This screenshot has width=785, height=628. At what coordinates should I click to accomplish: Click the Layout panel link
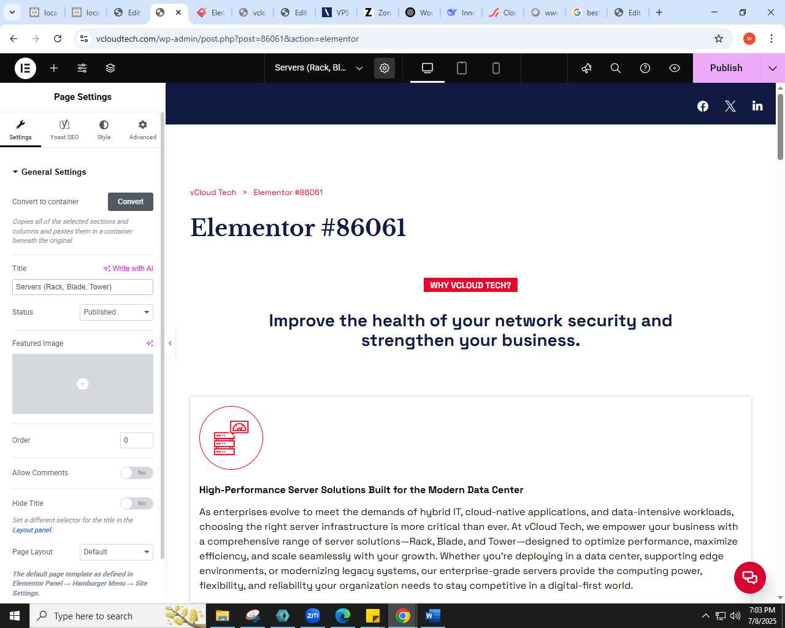click(x=32, y=530)
